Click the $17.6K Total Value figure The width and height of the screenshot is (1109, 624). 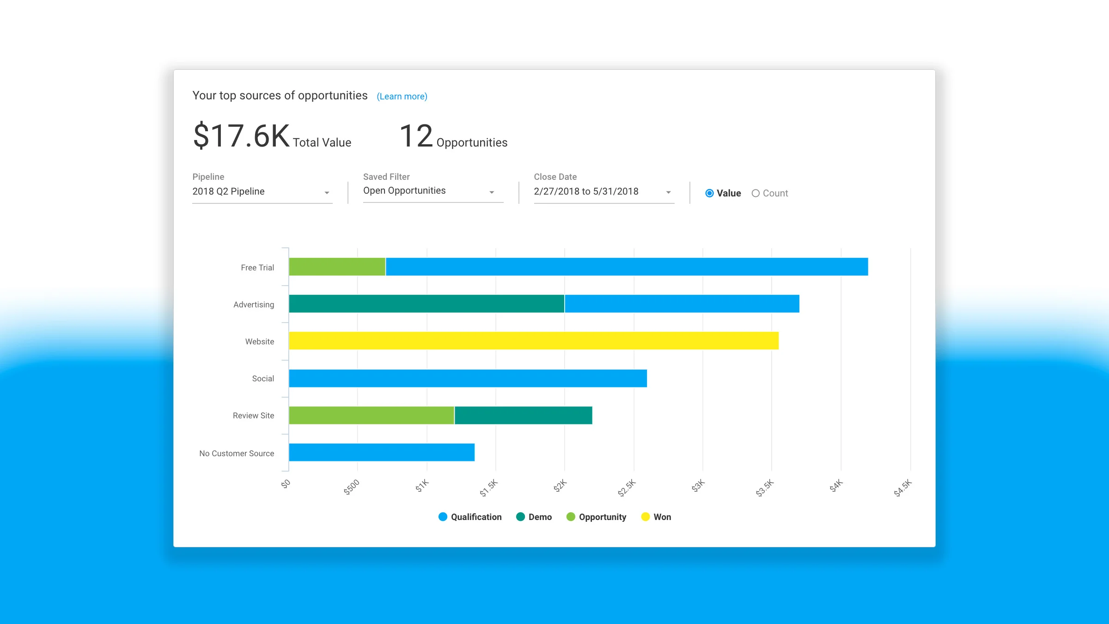pos(272,136)
